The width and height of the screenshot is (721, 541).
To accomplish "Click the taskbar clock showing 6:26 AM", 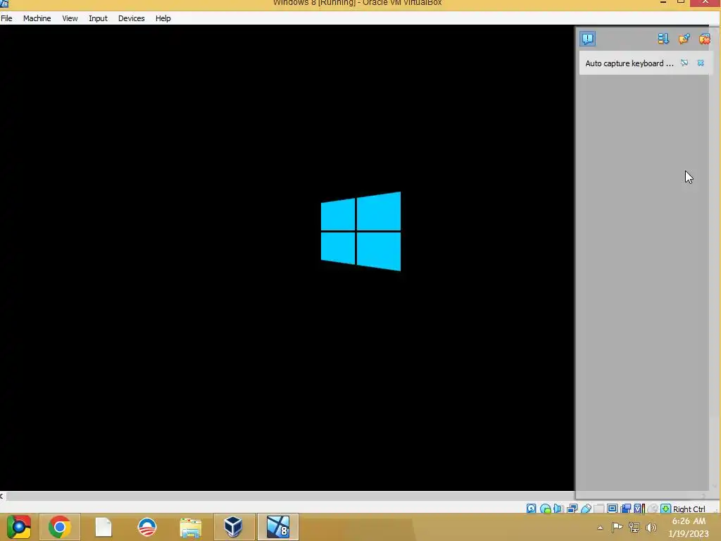I will 689,527.
